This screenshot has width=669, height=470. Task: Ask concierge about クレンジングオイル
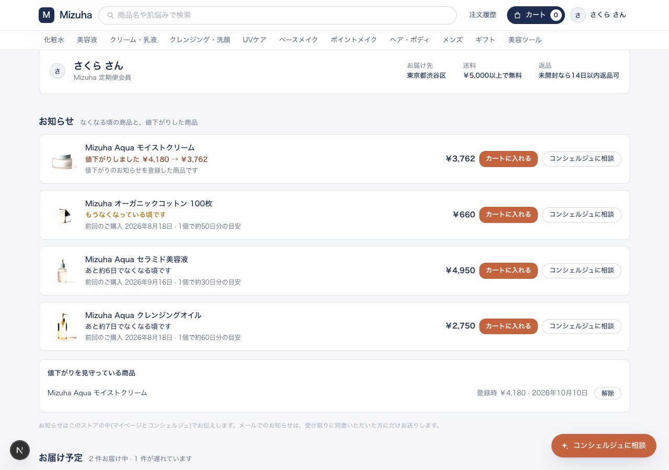click(582, 326)
